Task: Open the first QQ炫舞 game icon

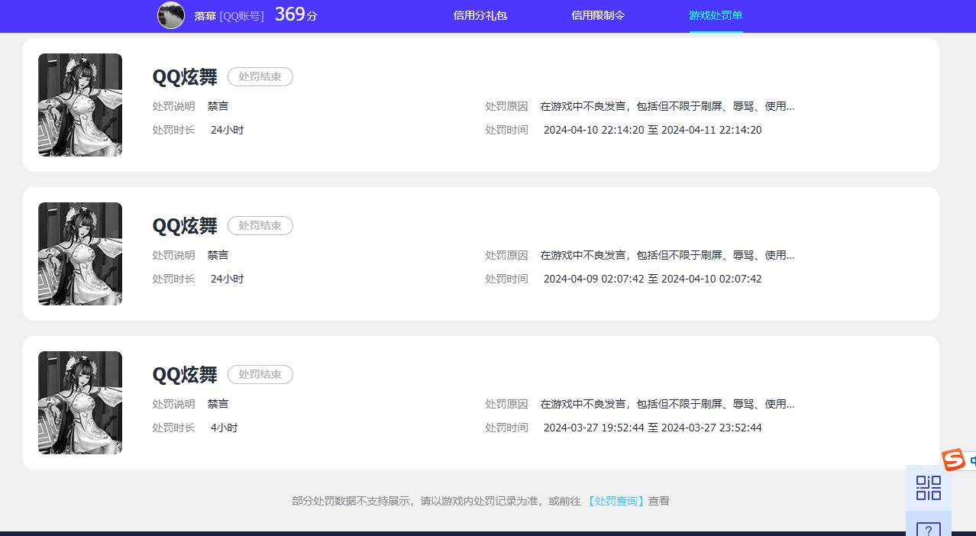Action: (79, 105)
